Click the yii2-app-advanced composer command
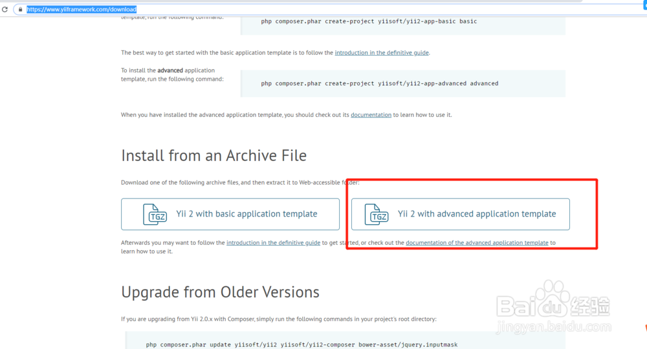Image resolution: width=647 pixels, height=349 pixels. tap(380, 83)
